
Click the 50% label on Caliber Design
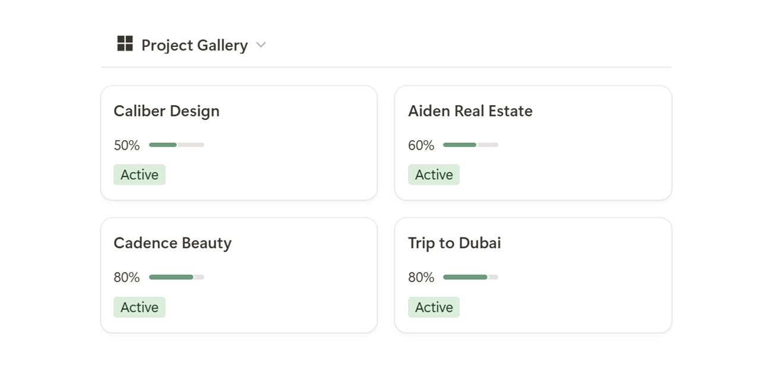126,145
